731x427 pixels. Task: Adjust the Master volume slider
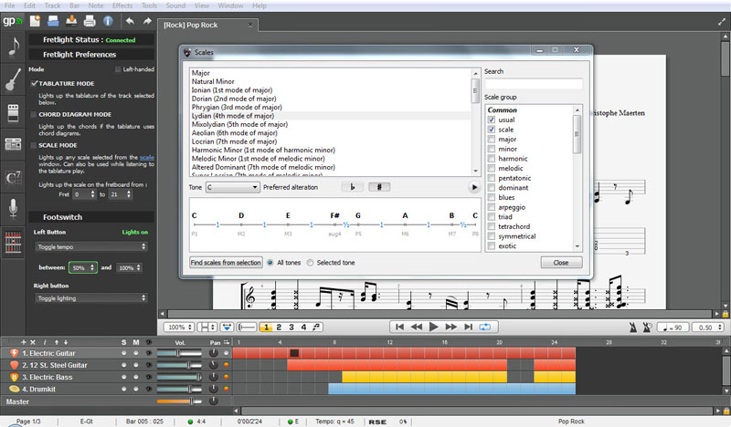click(x=179, y=401)
